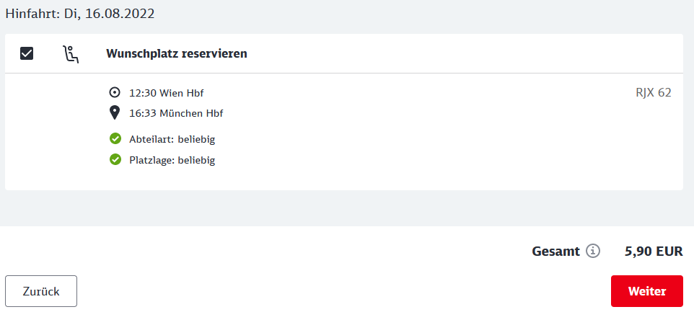Click green checkmark next to Abteilart
Screen dimensions: 694x325
click(x=115, y=139)
